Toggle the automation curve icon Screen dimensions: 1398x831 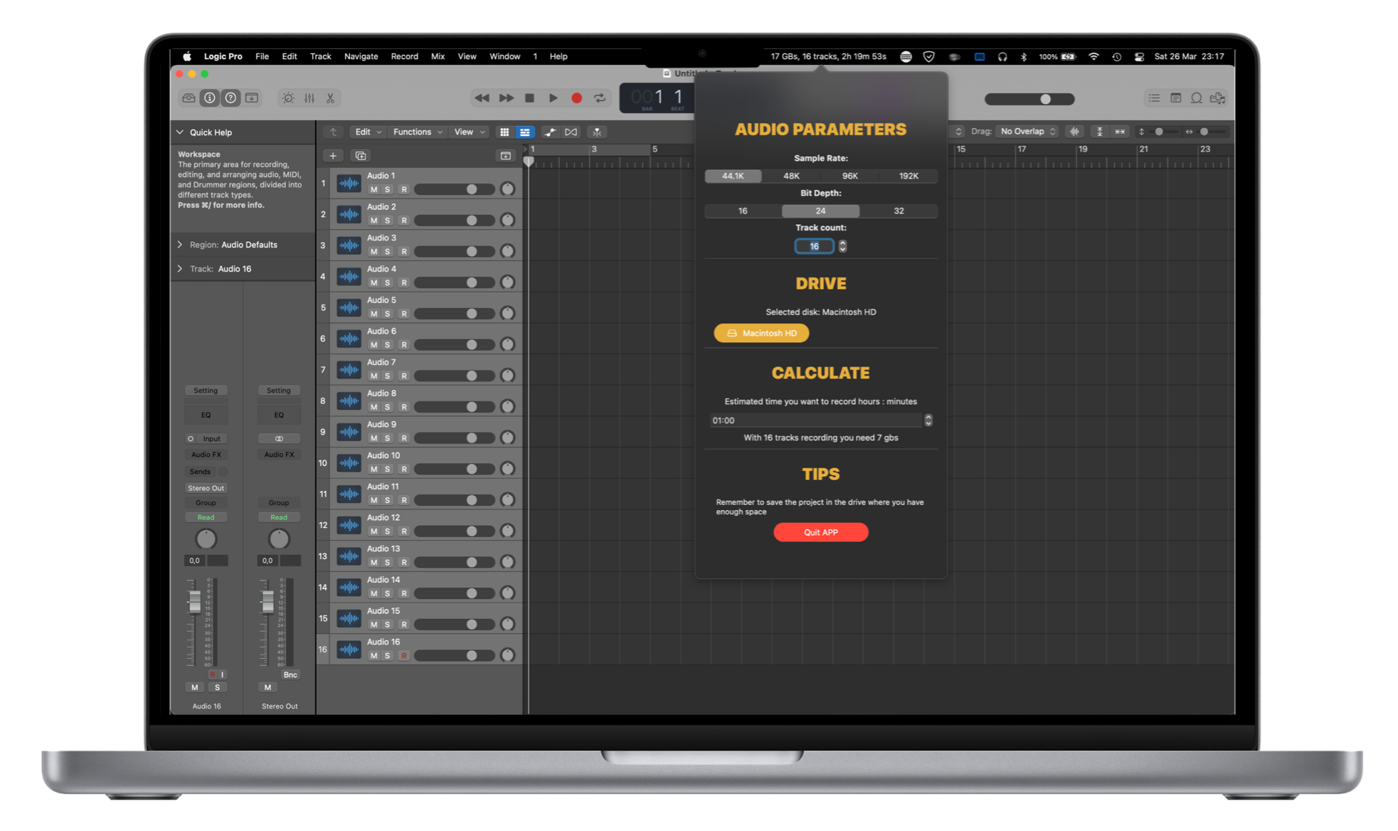click(x=550, y=132)
